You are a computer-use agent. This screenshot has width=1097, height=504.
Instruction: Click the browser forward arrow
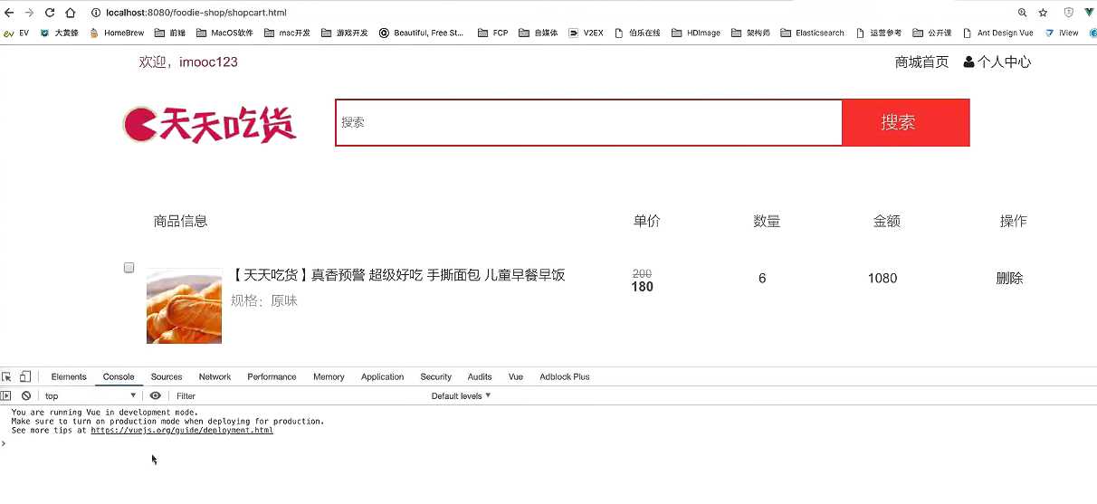tap(29, 13)
